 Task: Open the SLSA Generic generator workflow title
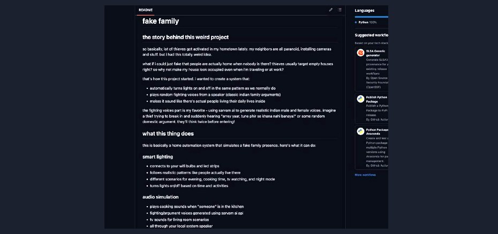point(376,53)
